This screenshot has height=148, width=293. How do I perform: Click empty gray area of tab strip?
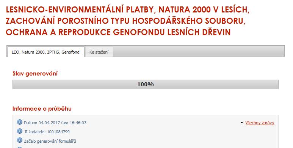click(x=199, y=51)
